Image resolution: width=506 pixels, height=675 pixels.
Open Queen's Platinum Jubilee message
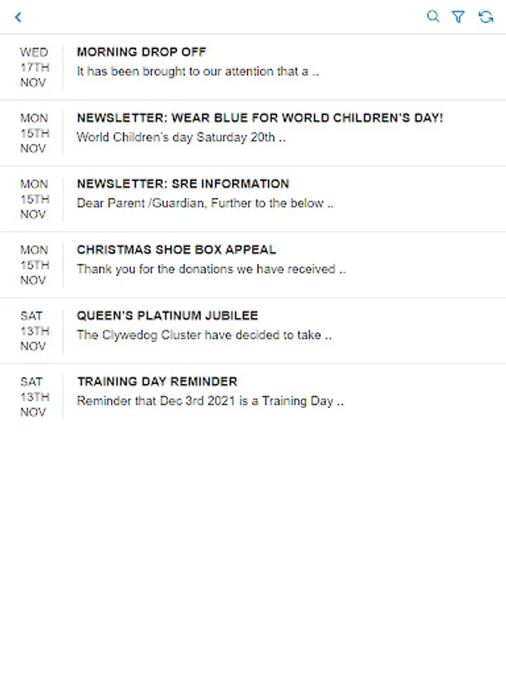coord(166,316)
